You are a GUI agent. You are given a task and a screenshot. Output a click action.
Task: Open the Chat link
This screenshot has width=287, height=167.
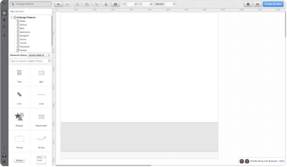tap(282, 161)
